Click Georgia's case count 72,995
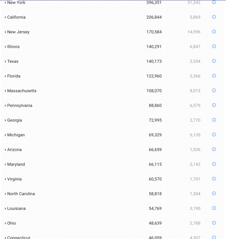This screenshot has height=239, width=226. click(155, 120)
